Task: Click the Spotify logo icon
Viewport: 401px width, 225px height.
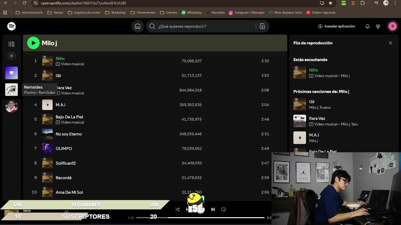Action: click(x=12, y=26)
